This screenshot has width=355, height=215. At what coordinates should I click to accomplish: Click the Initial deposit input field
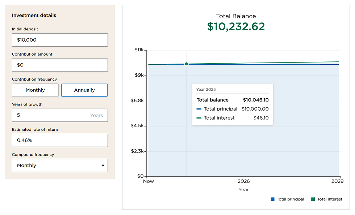(60, 40)
